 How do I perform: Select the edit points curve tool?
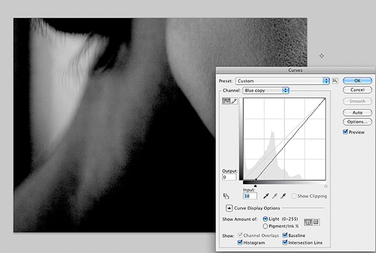(226, 101)
